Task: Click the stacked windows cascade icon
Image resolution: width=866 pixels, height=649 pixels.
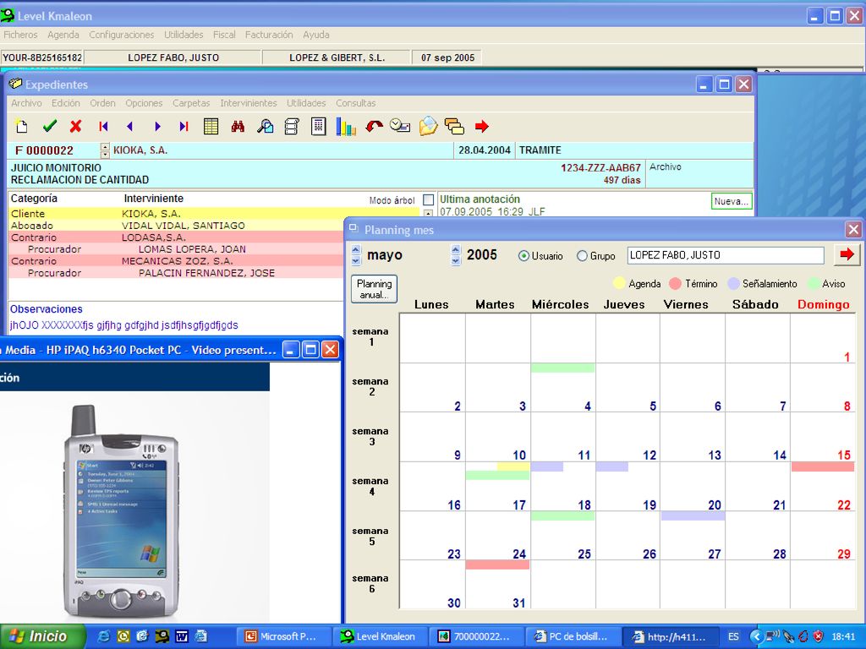Action: pyautogui.click(x=454, y=127)
